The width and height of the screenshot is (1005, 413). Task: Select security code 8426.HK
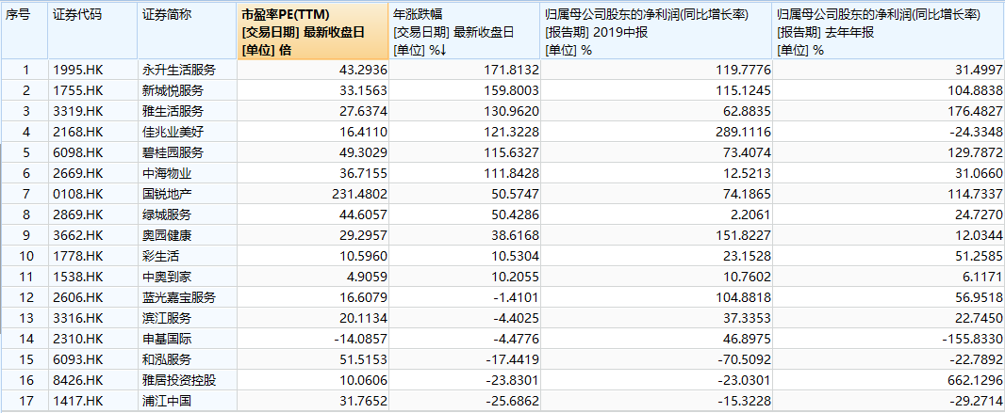click(78, 380)
